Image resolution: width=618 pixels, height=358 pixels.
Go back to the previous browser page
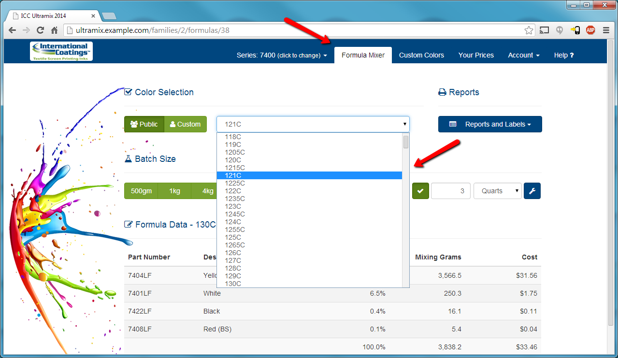click(x=13, y=30)
